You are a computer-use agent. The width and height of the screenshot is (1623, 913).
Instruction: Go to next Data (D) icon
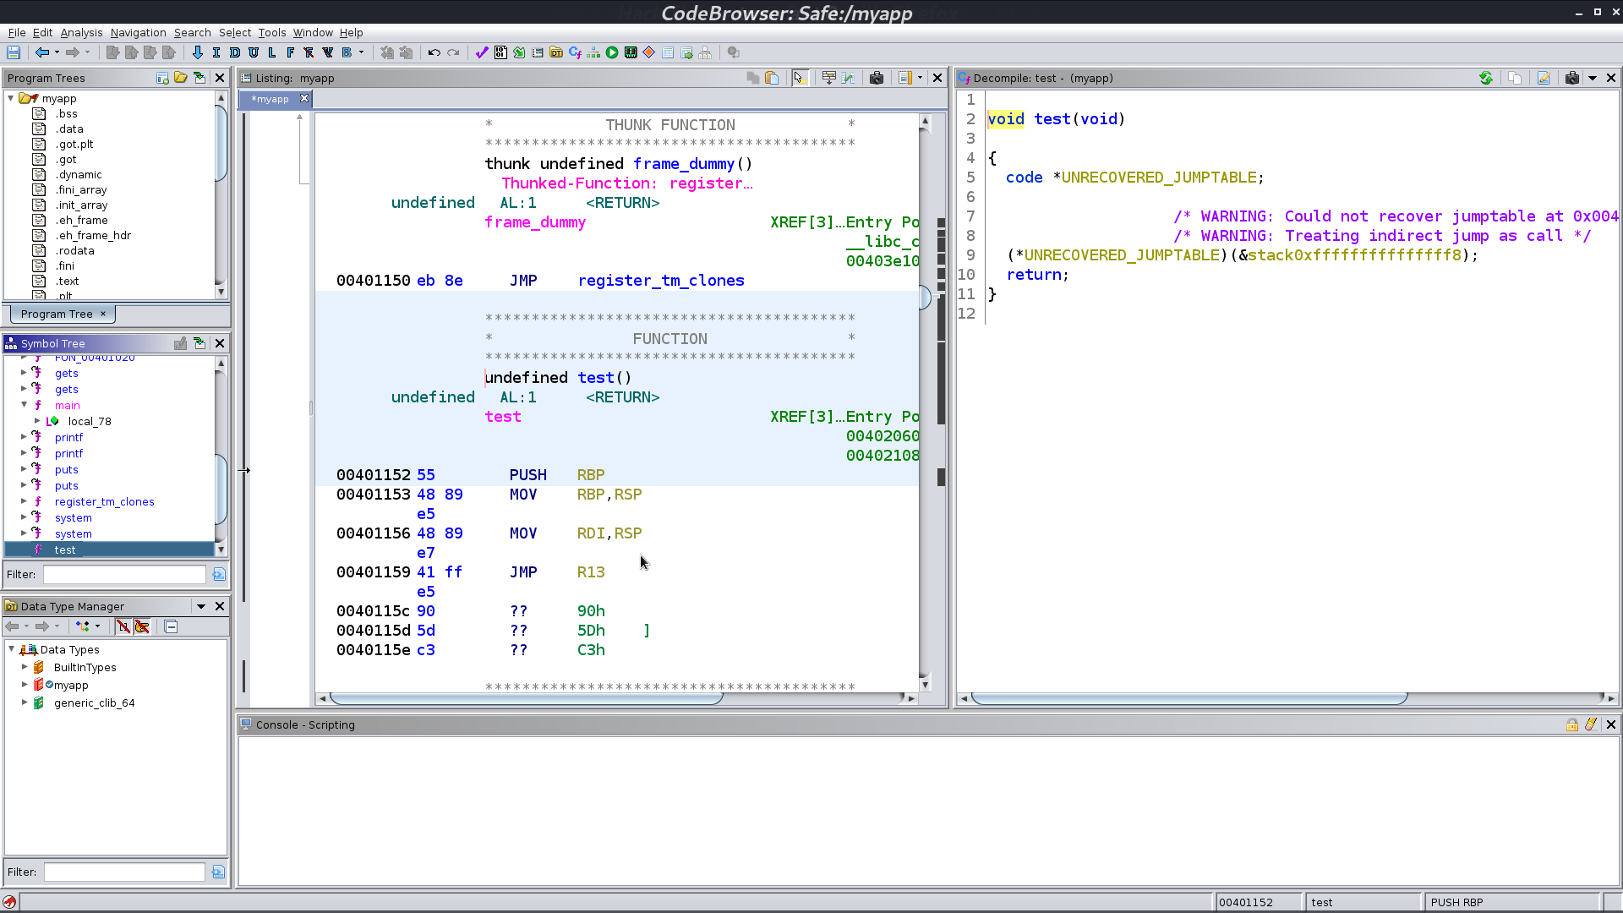point(235,52)
